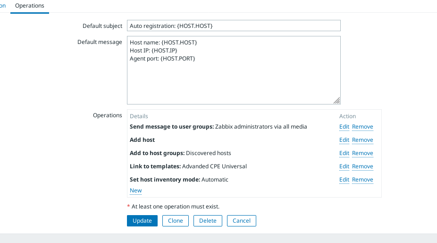Remove the Link to templates operation

pos(362,166)
